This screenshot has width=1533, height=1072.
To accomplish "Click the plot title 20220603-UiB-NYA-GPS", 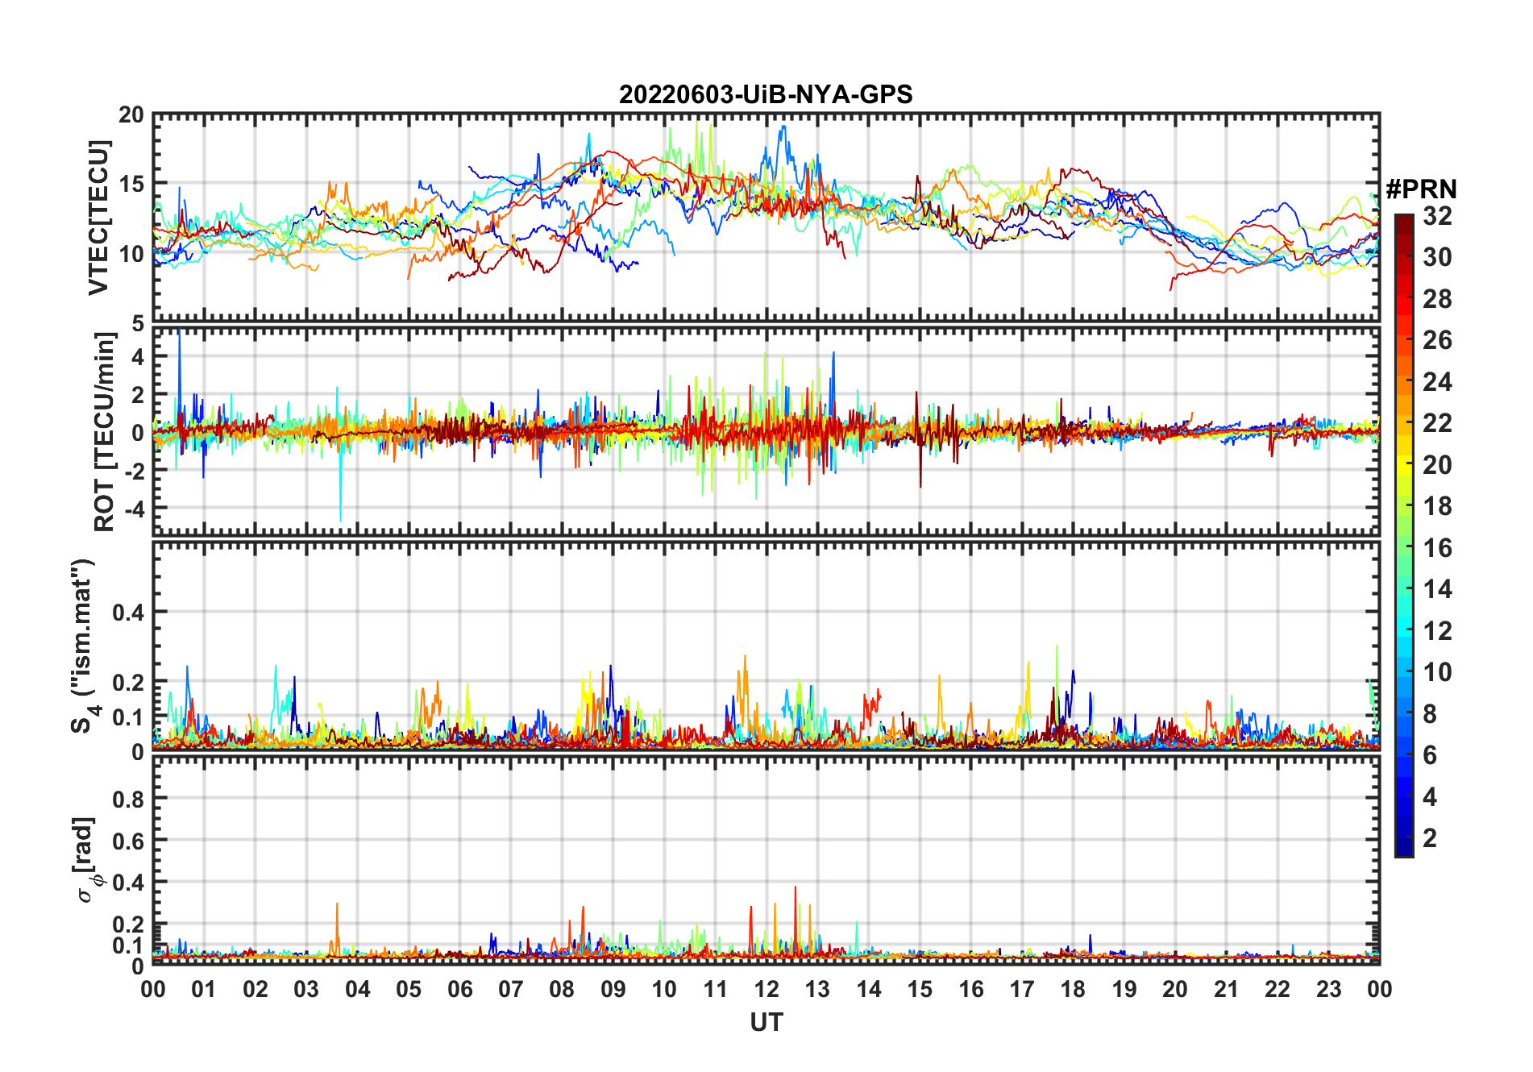I will (x=766, y=94).
